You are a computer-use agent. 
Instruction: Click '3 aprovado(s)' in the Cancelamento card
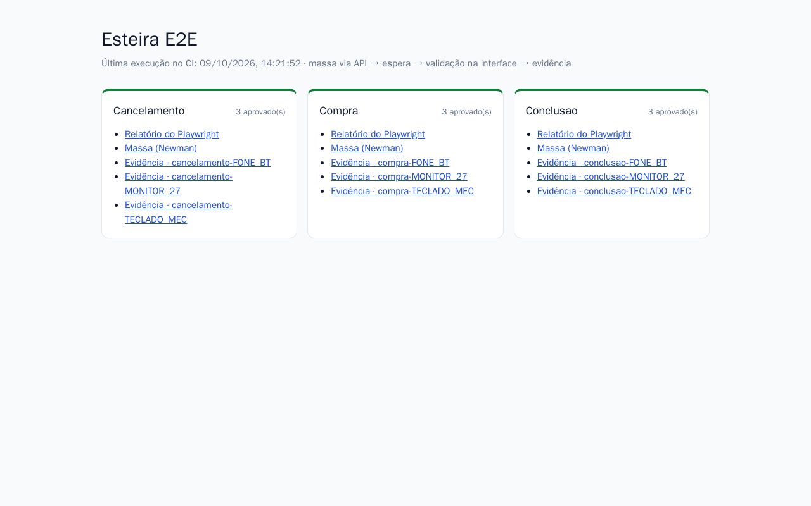point(260,112)
